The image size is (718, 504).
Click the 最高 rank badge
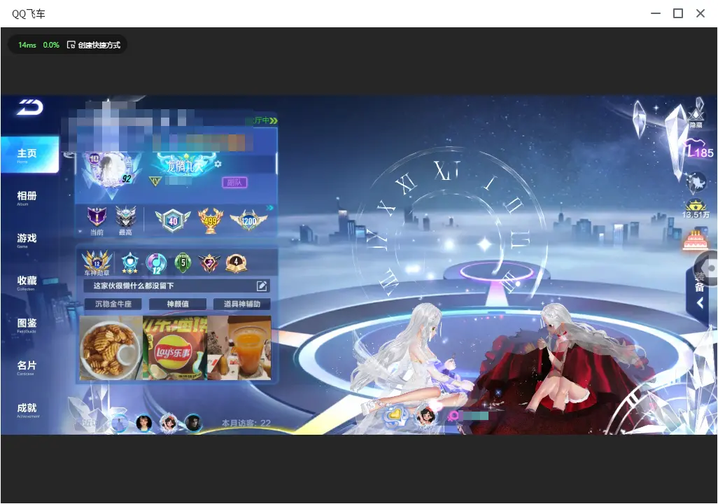point(125,220)
